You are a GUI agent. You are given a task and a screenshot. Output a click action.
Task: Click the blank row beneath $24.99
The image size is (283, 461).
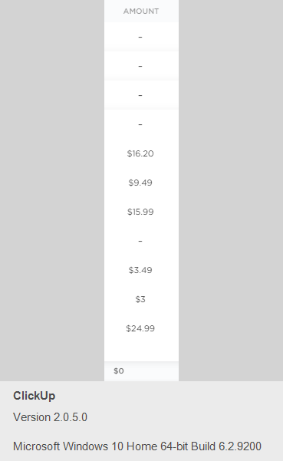coord(141,352)
